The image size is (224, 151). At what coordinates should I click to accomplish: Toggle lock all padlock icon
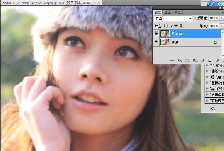[x=181, y=26]
